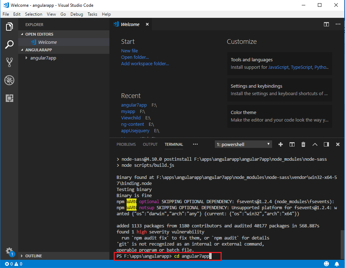
Task: Open the View menu
Action: coord(51,14)
